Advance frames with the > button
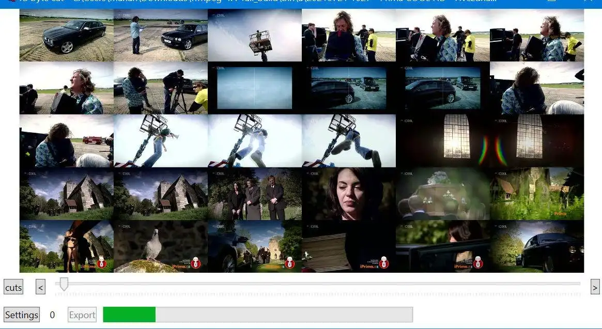Image resolution: width=602 pixels, height=329 pixels. pos(595,287)
